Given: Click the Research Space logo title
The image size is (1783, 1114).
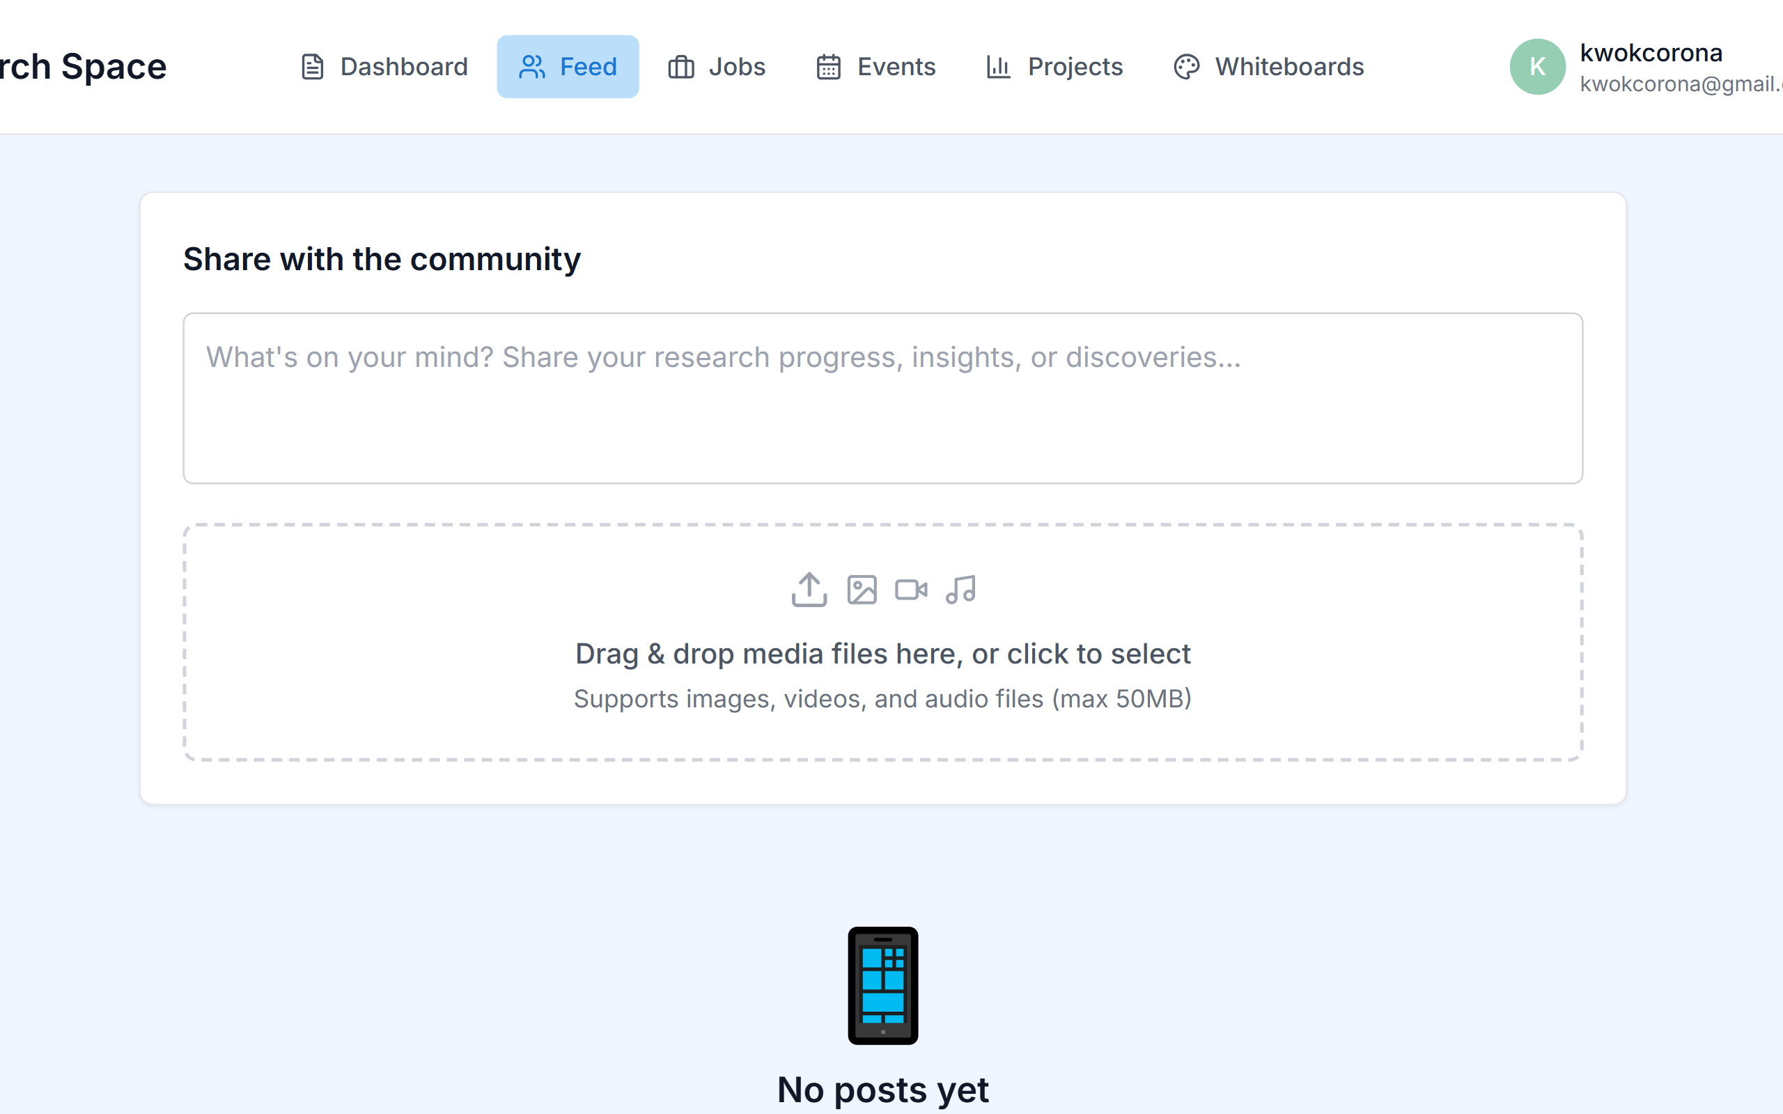Looking at the screenshot, I should 82,67.
